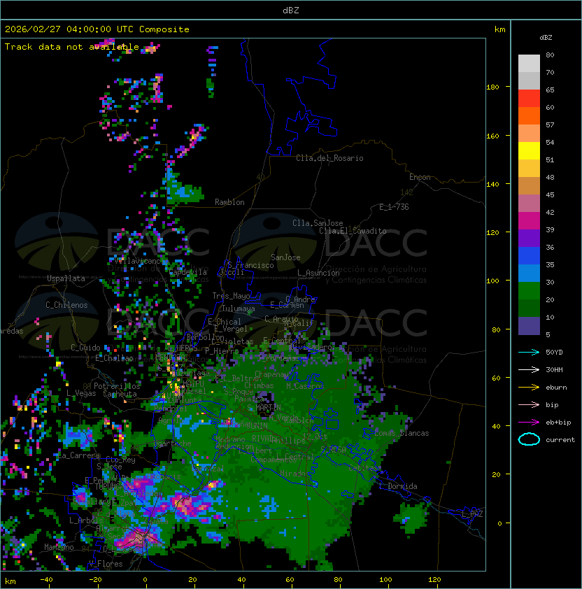Image resolution: width=582 pixels, height=589 pixels.
Task: Click the pink bip arrow icon
Action: (529, 404)
